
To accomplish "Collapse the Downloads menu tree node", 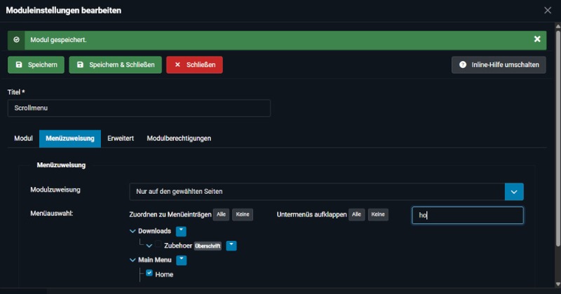I will pos(133,230).
